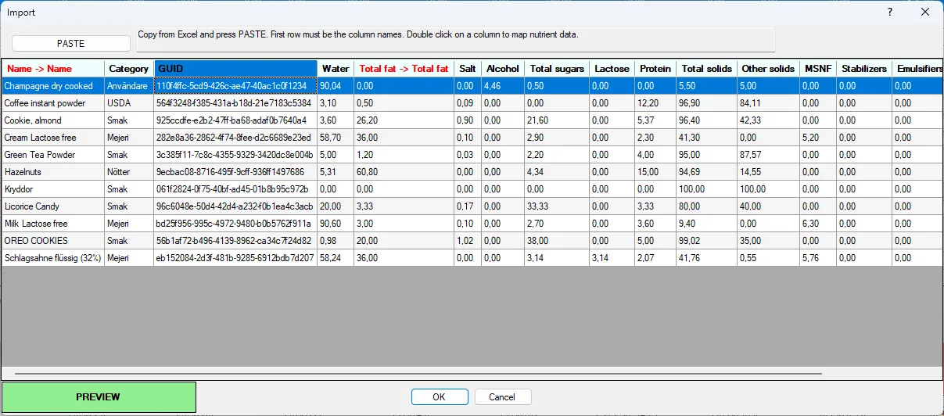The width and height of the screenshot is (944, 416).
Task: Click total sugars value 33,33 for Licorice Candy
Action: coord(557,206)
